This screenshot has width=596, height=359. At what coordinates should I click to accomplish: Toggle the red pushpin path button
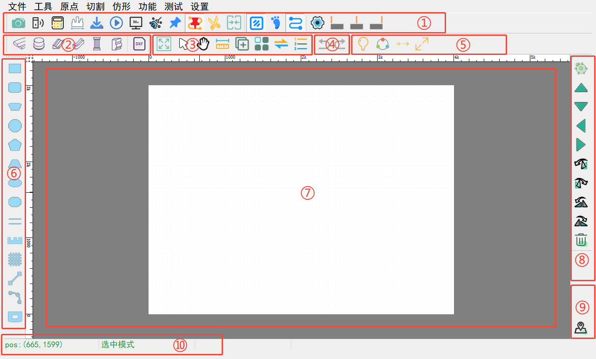[x=194, y=22]
